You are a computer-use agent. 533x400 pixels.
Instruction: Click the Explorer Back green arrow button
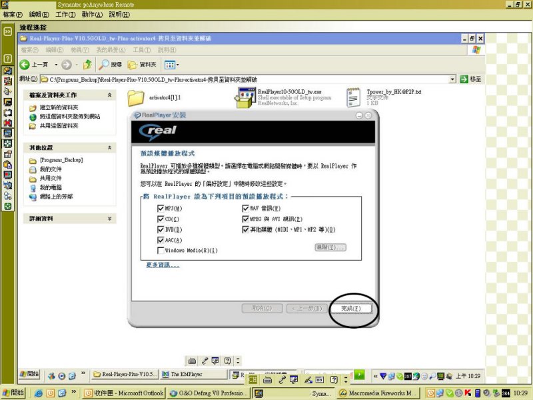[25, 64]
